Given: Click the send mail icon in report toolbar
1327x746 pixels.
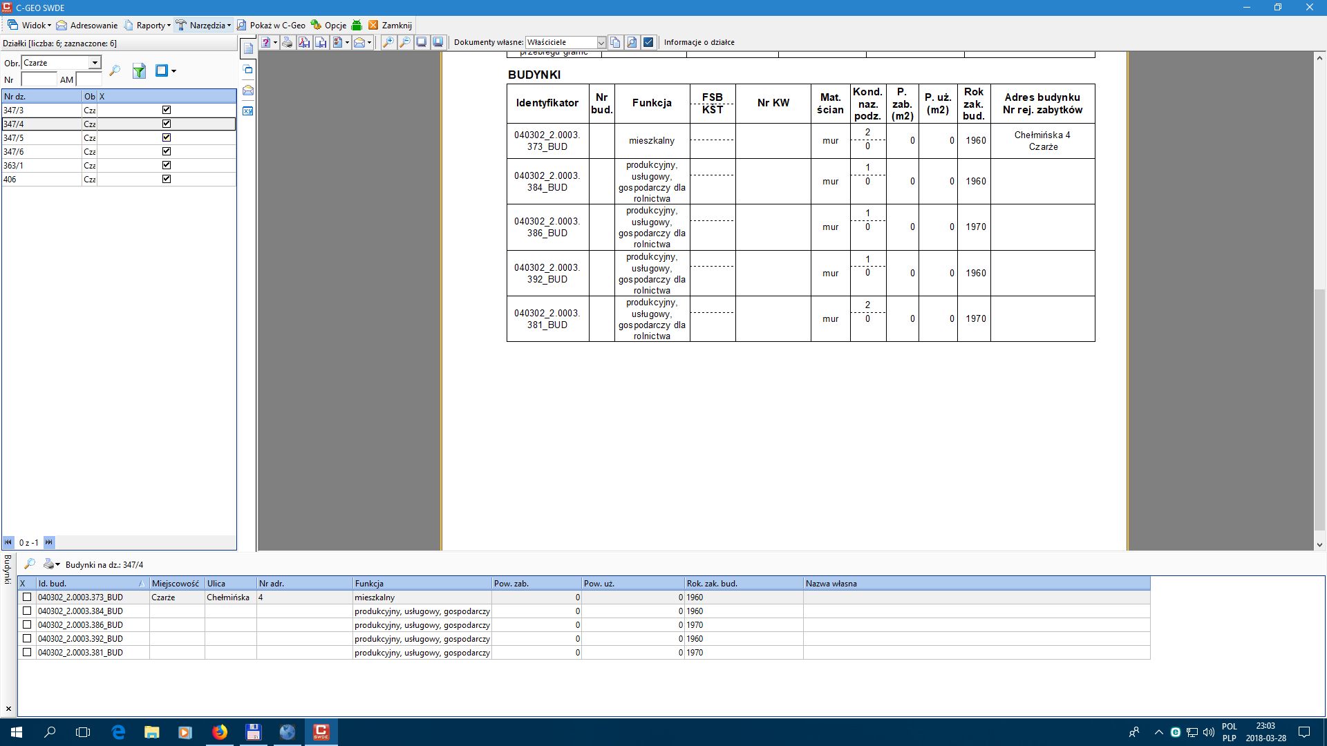Looking at the screenshot, I should [x=359, y=42].
